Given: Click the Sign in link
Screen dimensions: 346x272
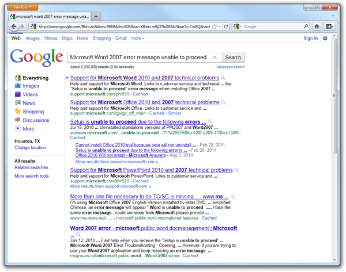Looking at the screenshot, I should [310, 38].
